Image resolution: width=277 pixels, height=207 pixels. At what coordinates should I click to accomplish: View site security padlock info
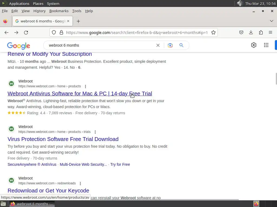tap(61, 32)
